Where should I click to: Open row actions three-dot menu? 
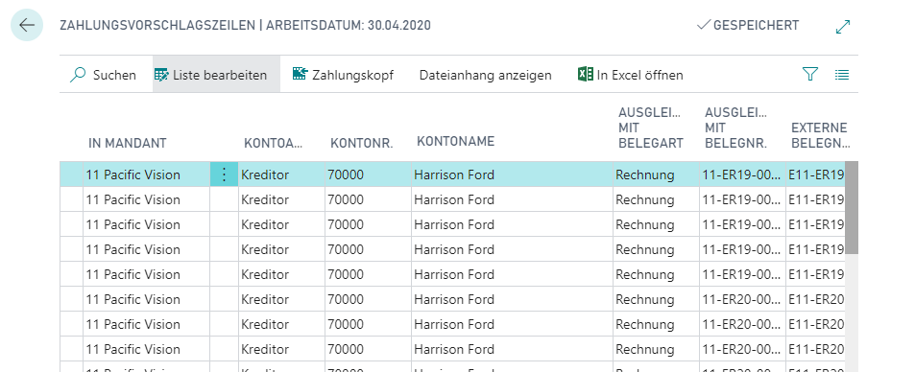[224, 174]
